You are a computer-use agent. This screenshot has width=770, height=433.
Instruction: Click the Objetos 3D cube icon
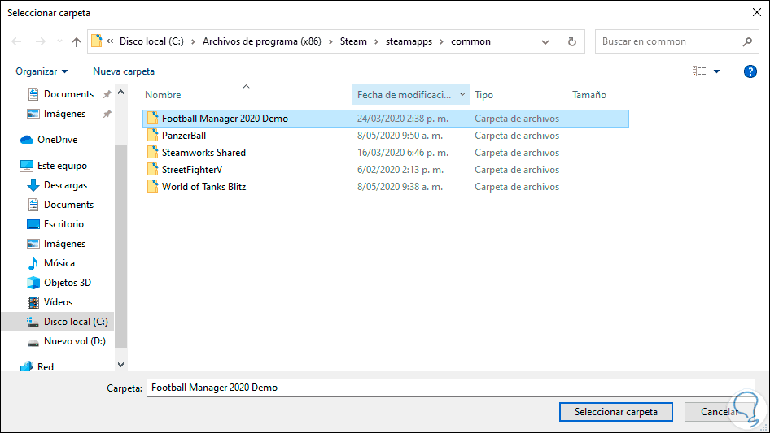pyautogui.click(x=33, y=283)
